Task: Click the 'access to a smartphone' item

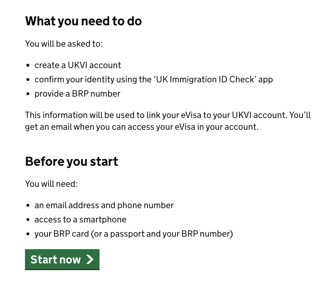Action: click(80, 220)
